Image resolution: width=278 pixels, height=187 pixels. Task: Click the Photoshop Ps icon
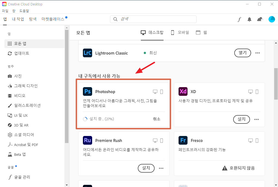click(88, 91)
